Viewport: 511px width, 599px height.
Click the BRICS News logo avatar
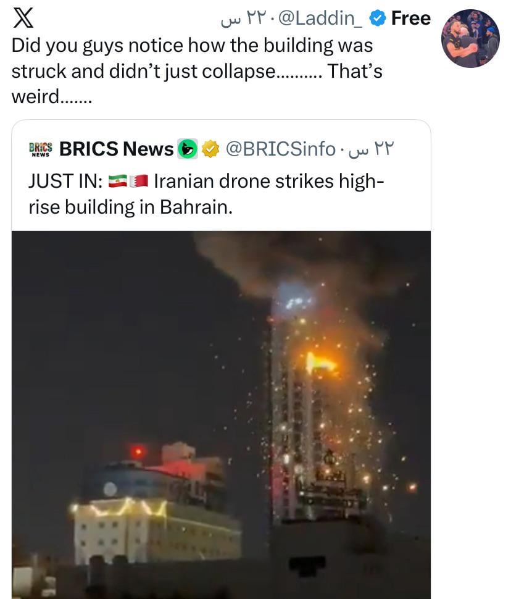click(41, 149)
